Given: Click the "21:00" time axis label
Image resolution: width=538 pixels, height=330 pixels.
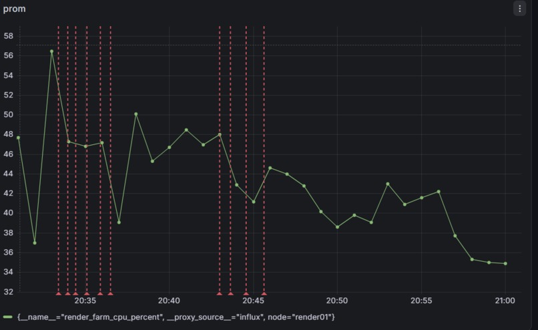Looking at the screenshot, I should click(505, 301).
